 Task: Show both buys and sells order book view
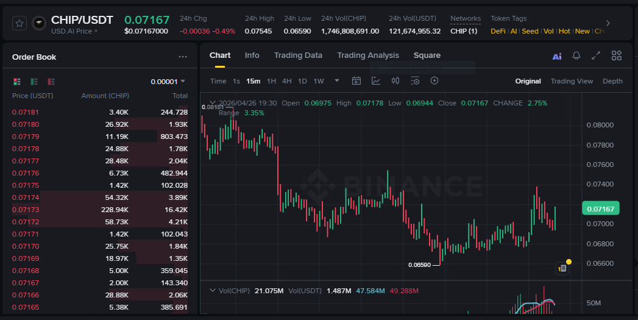pos(16,82)
